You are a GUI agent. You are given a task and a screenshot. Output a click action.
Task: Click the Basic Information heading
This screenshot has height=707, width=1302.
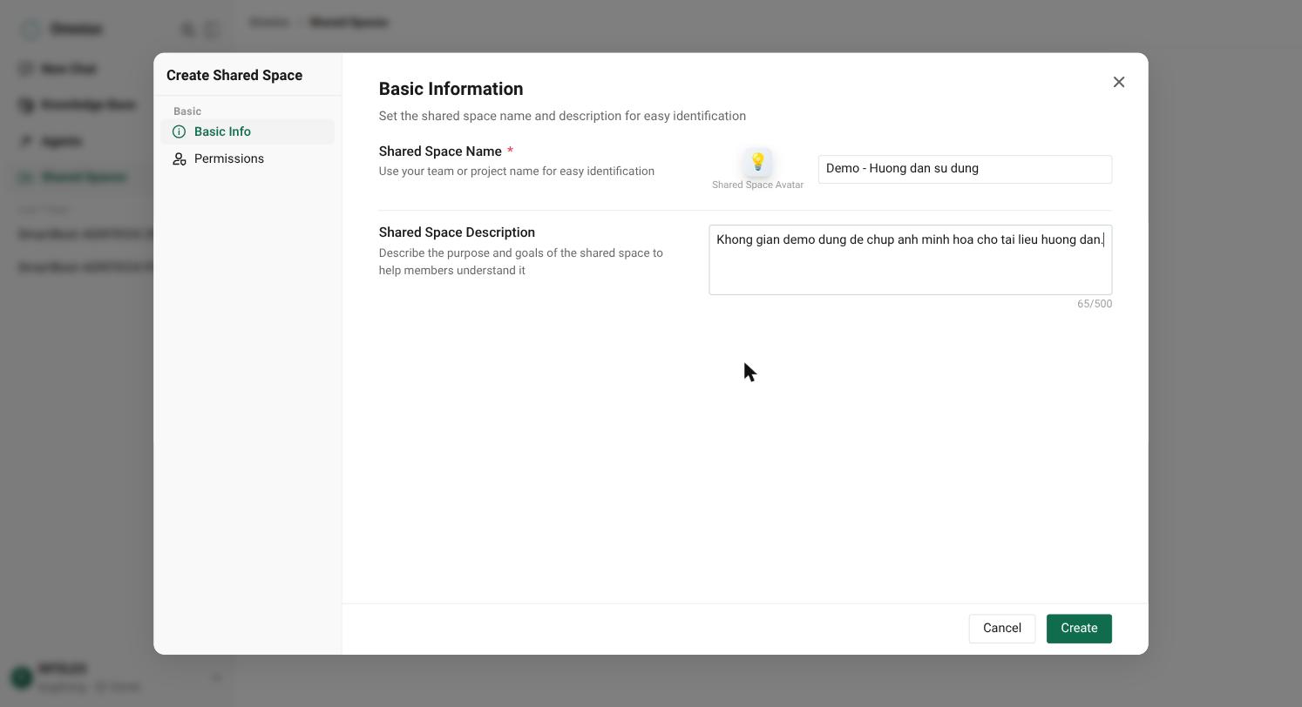point(451,89)
